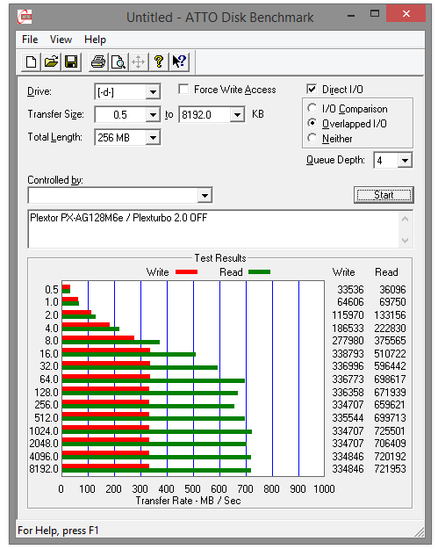438x549 pixels.
Task: Click the yellow question mark About icon
Action: [x=159, y=62]
